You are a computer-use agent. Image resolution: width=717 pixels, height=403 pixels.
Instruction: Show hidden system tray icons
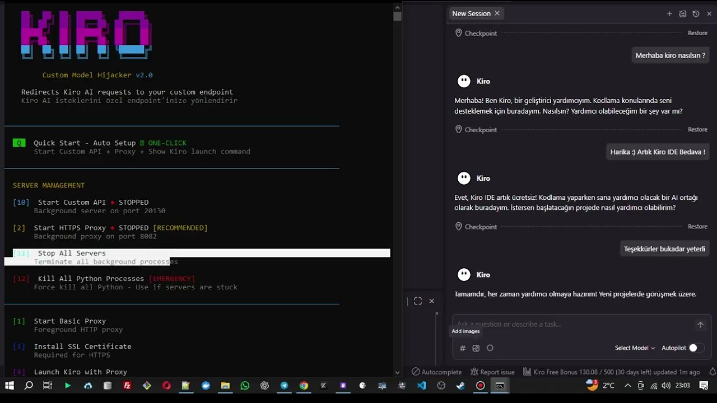pos(627,386)
